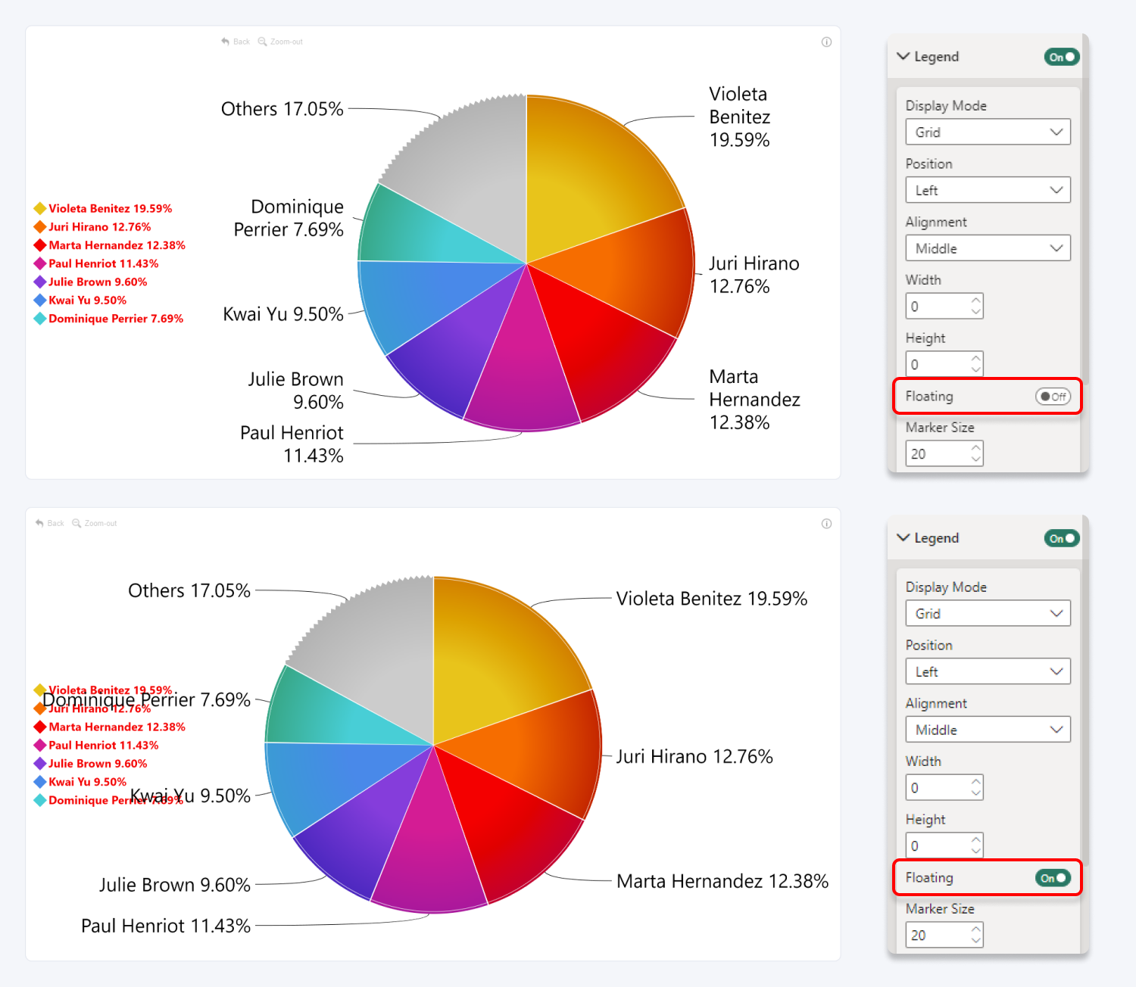Screen dimensions: 1136x987
Task: Click Zoom-out magnifier in top chart
Action: point(262,42)
